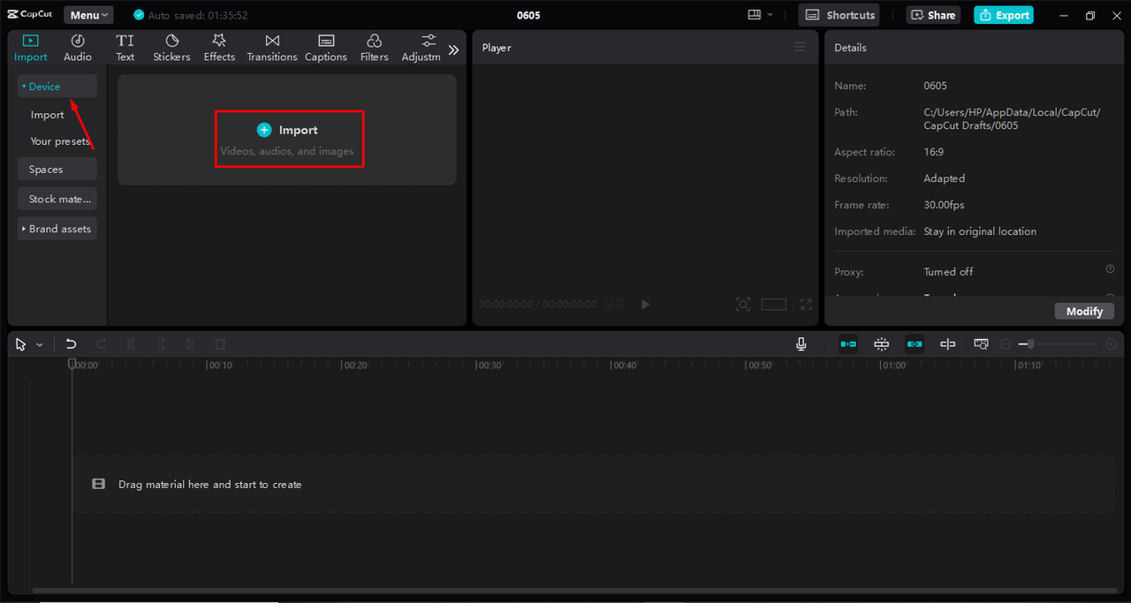Open the Transitions tab
The image size is (1131, 603).
(272, 48)
